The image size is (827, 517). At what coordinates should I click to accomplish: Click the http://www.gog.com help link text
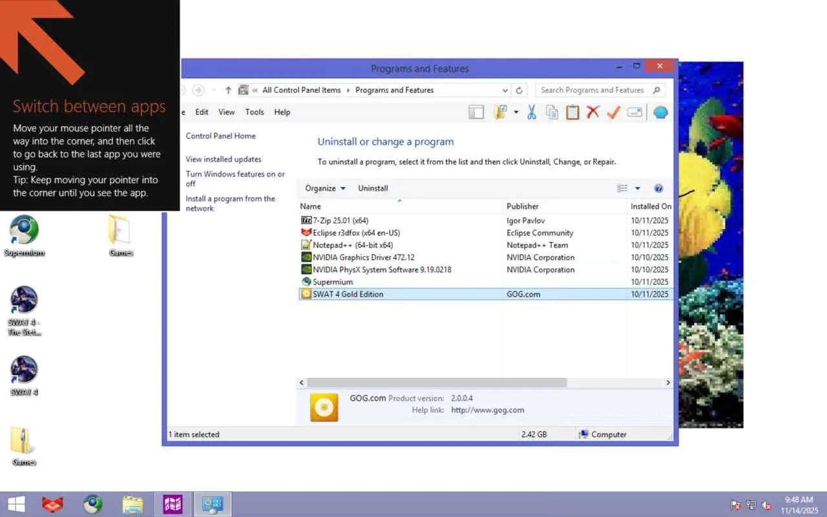click(x=488, y=410)
